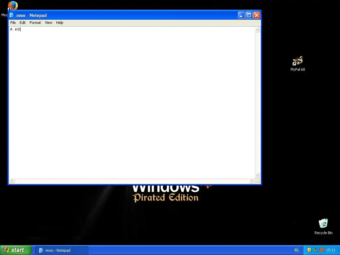
Task: Select the Recycle Bin desktop icon
Action: (x=323, y=226)
